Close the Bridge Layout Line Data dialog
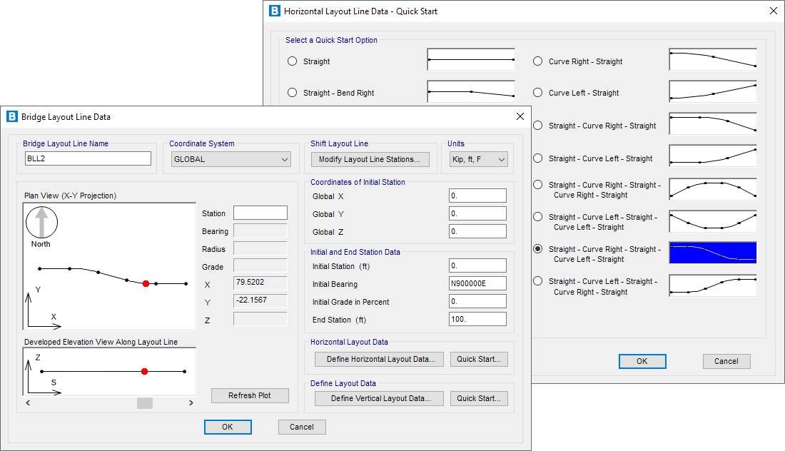Screen dimensions: 785x451 click(520, 117)
